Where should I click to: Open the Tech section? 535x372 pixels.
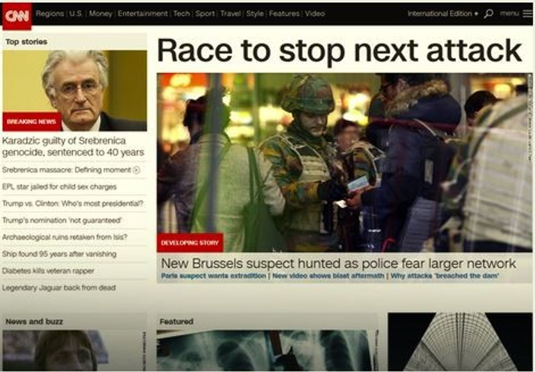pos(181,14)
